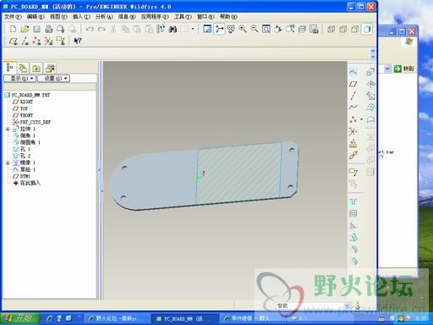433x325 pixels.
Task: Expand the 拉伸 1 feature node
Action: pos(8,129)
